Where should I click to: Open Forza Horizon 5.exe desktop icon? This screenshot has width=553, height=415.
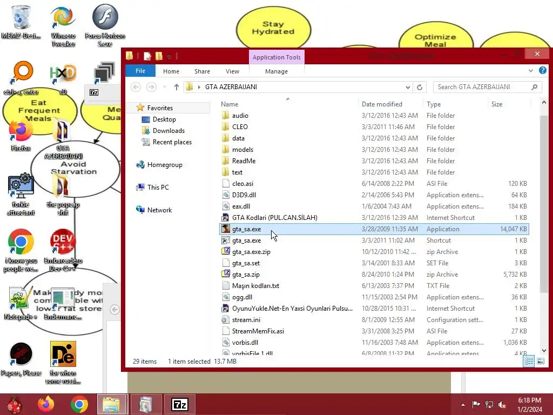[105, 25]
